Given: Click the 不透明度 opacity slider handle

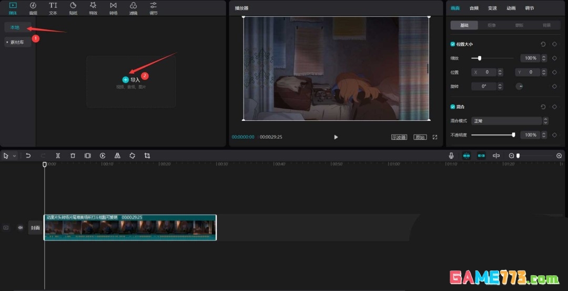Looking at the screenshot, I should (513, 135).
